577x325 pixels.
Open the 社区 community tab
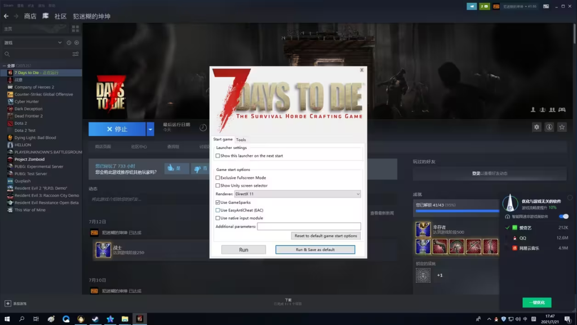(x=60, y=16)
